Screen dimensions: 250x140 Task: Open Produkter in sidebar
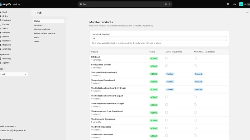7,20
